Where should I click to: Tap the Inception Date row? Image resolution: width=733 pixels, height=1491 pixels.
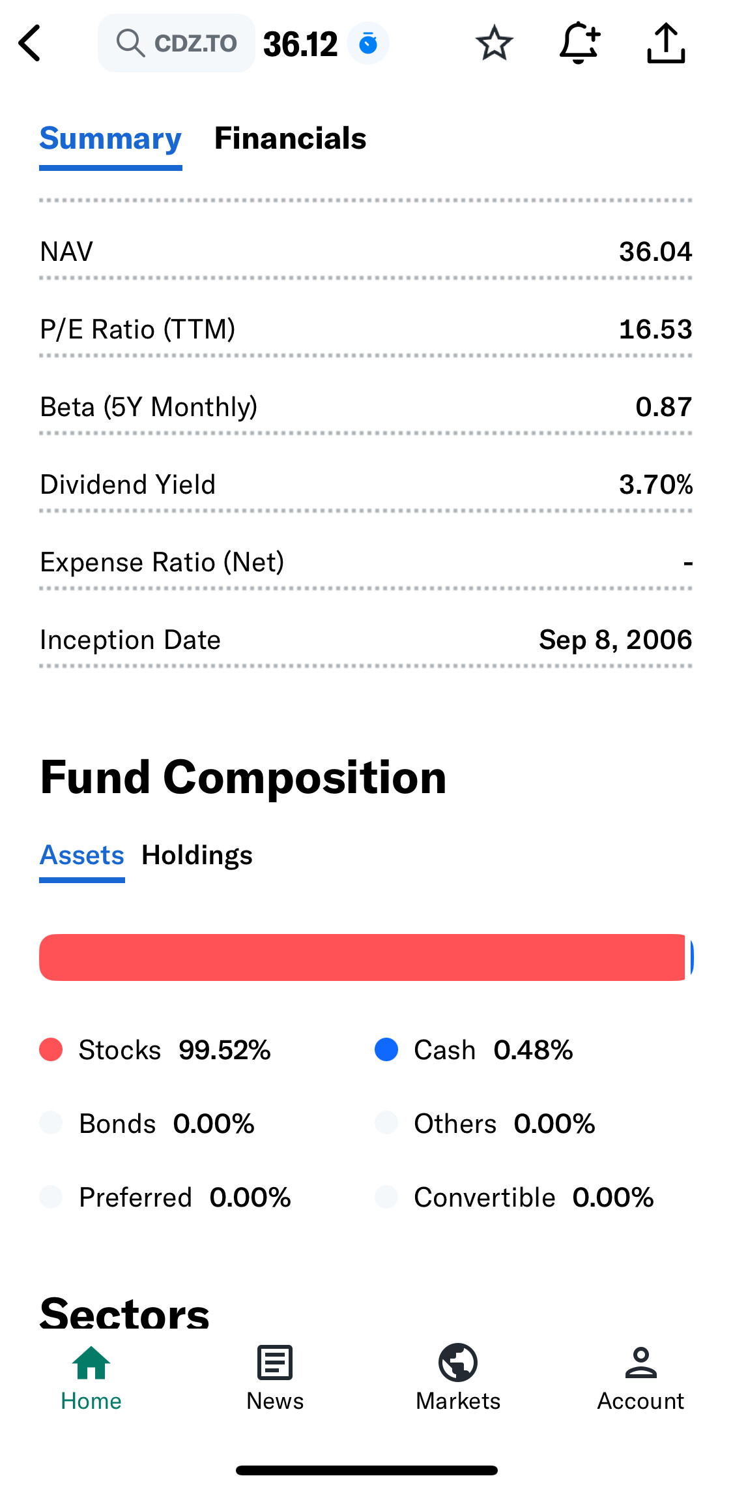click(366, 640)
